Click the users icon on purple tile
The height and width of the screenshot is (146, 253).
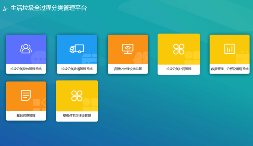pyautogui.click(x=26, y=49)
